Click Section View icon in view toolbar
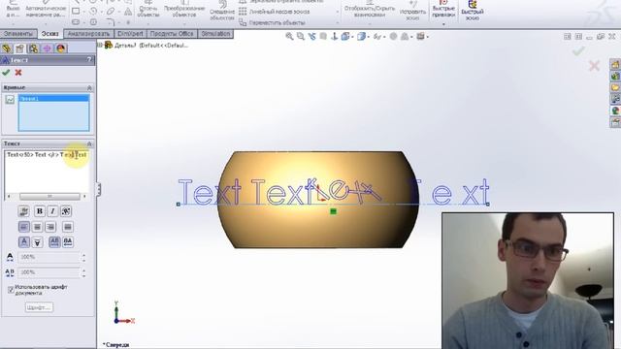This screenshot has height=349, width=621. pyautogui.click(x=323, y=37)
